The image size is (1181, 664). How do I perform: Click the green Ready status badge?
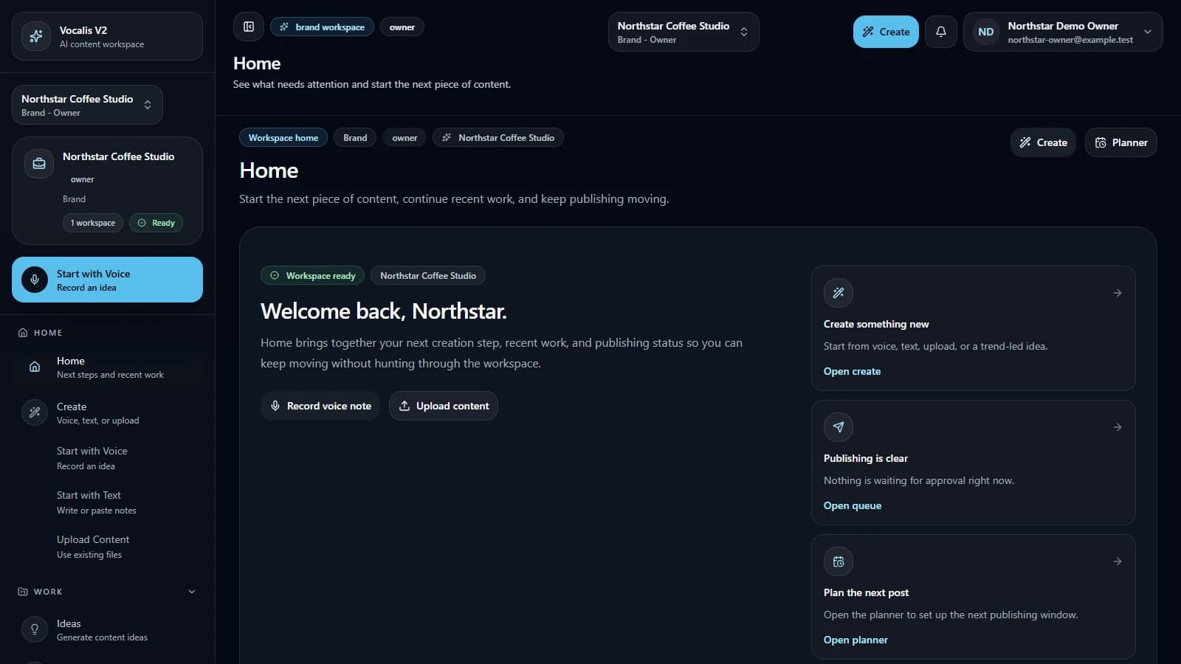coord(156,223)
